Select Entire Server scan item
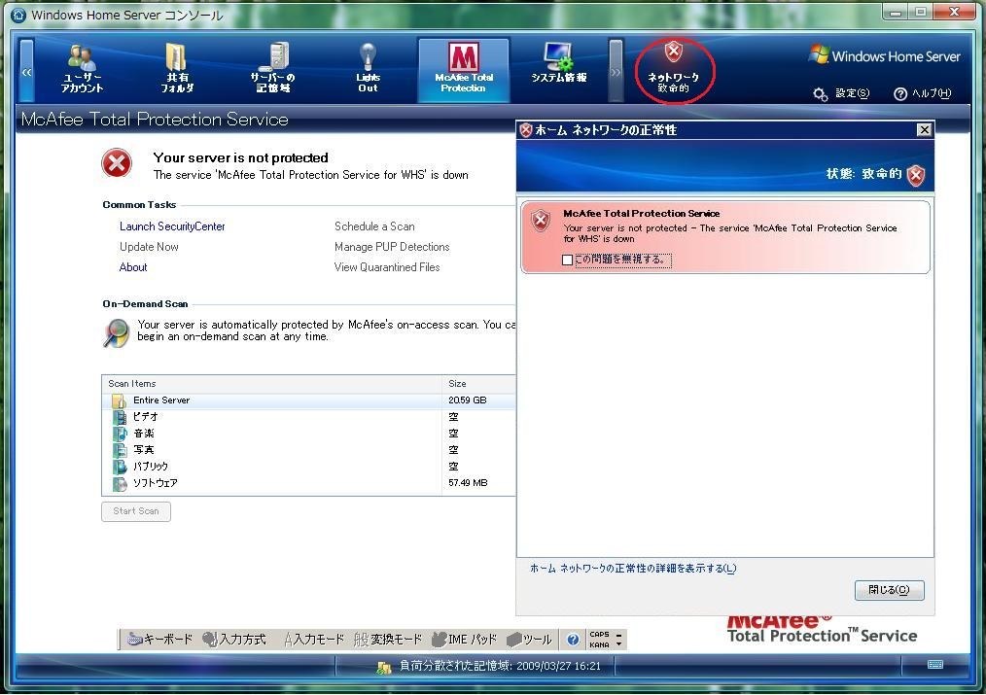 click(309, 400)
